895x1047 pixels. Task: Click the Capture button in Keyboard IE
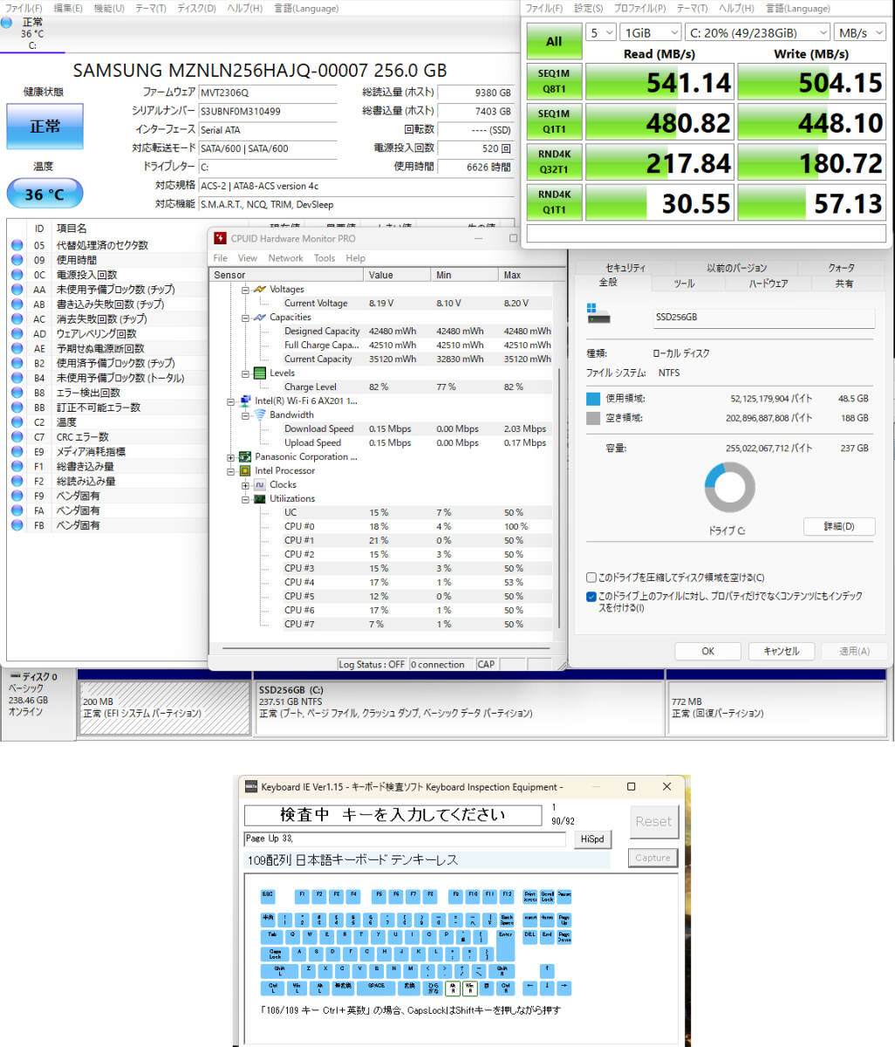tap(652, 858)
